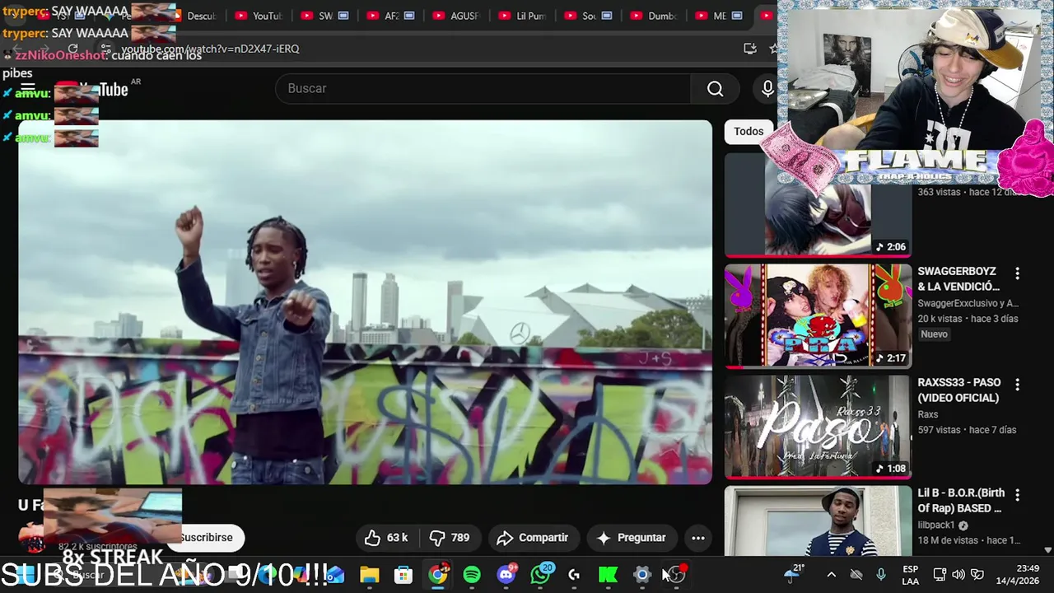This screenshot has height=593, width=1054.
Task: Switch to the ME browser tab
Action: pos(719,16)
